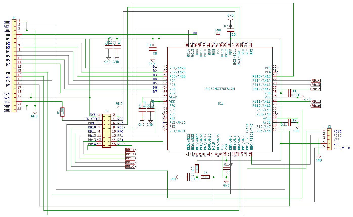Click the 10k resistor R2 symbol

(x=197, y=168)
